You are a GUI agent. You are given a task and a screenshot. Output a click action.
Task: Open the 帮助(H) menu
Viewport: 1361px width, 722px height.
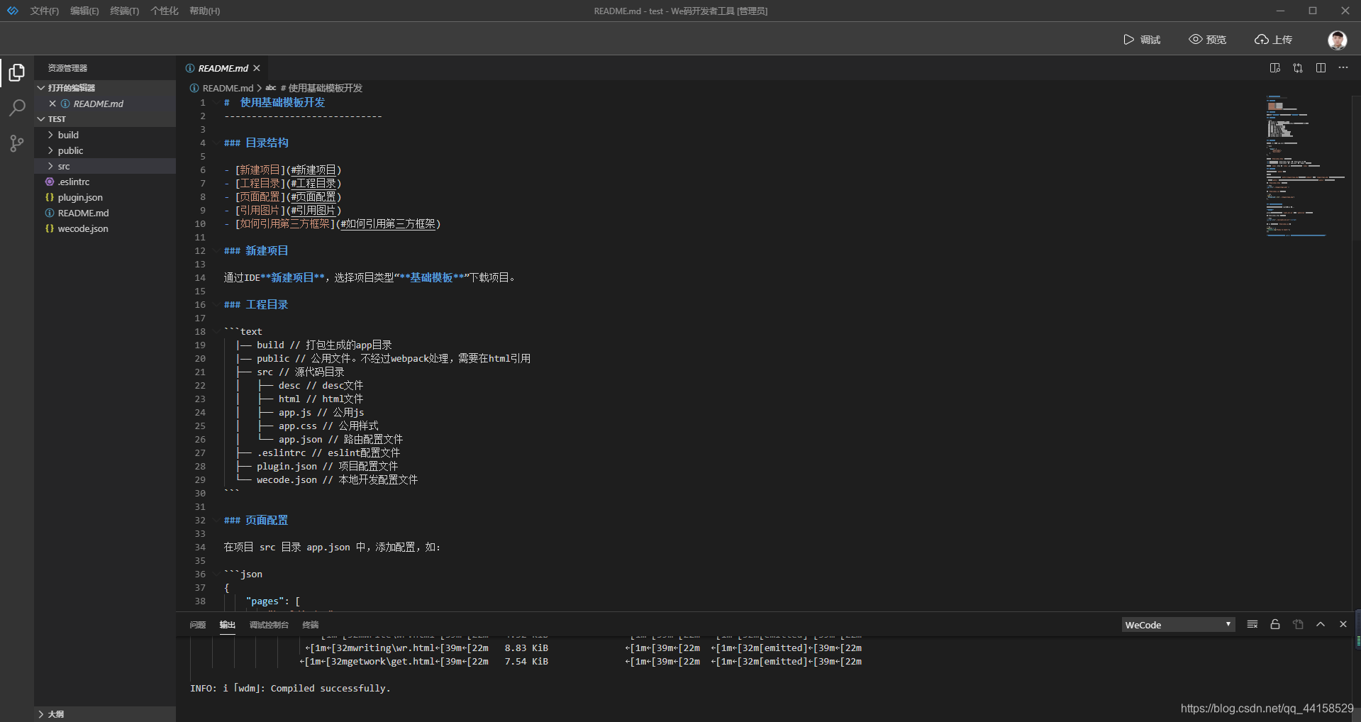click(x=204, y=11)
